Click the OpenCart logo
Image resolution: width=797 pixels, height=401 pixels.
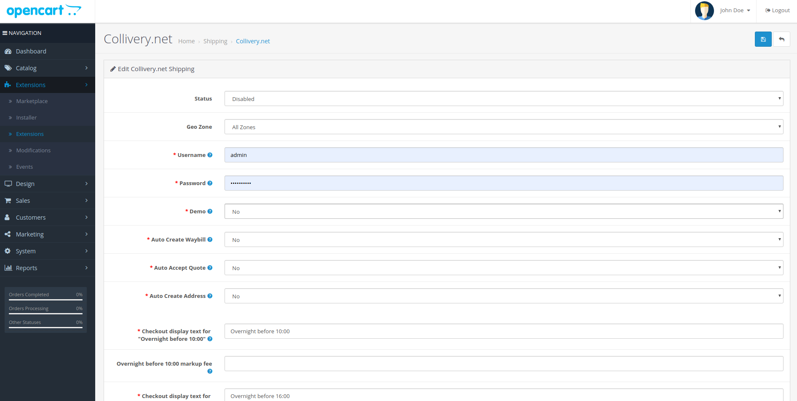pyautogui.click(x=44, y=11)
